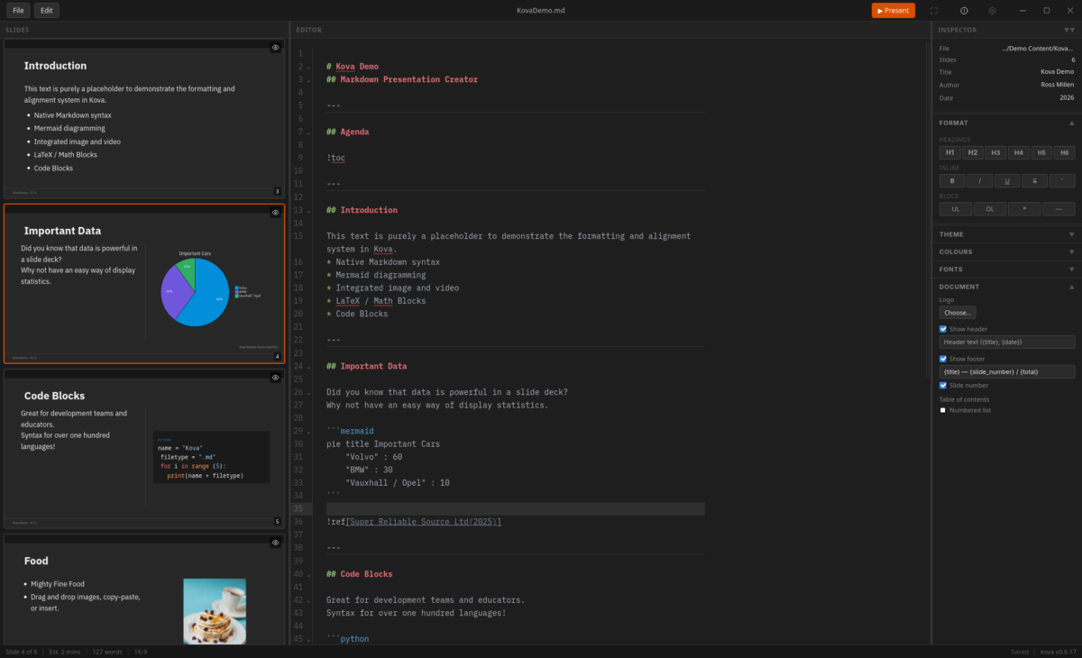Collapse the Format section

click(1071, 123)
